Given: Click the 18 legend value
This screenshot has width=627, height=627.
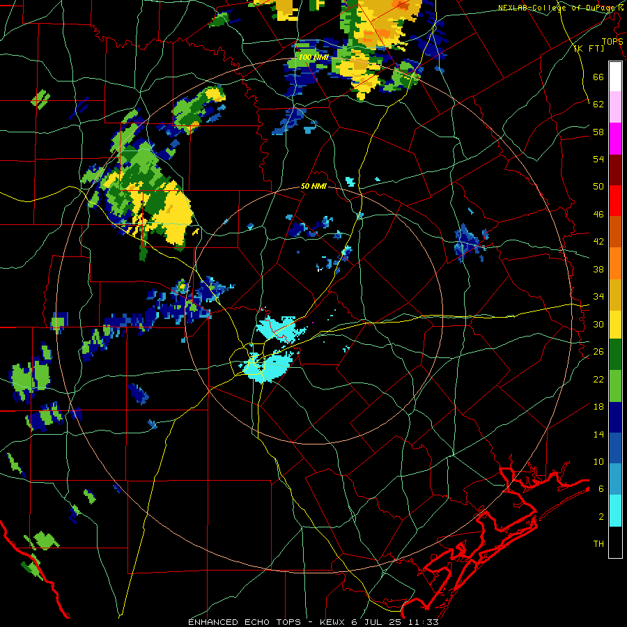Looking at the screenshot, I should click(598, 407).
